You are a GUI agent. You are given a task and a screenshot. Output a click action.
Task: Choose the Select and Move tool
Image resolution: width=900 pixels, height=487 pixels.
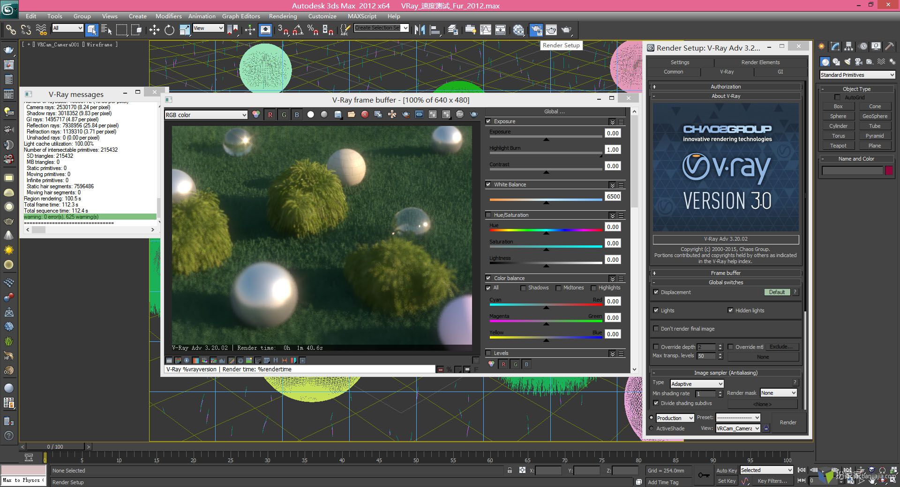155,30
